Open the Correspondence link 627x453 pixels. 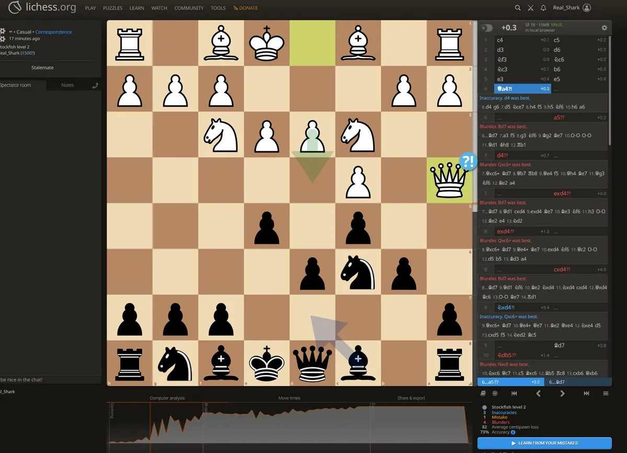coord(54,32)
